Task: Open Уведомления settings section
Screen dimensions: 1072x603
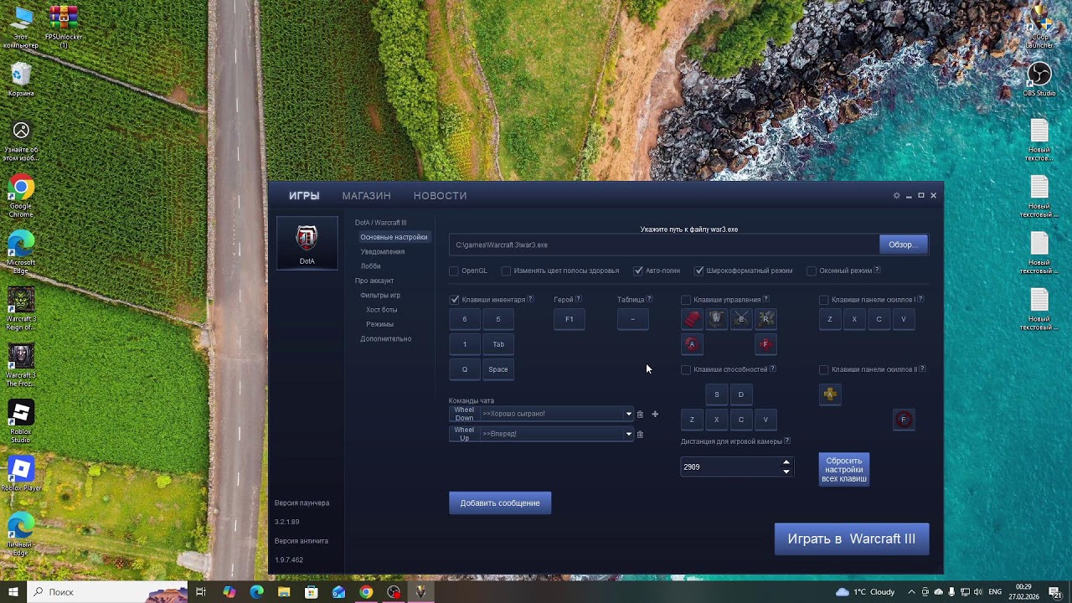Action: (383, 252)
